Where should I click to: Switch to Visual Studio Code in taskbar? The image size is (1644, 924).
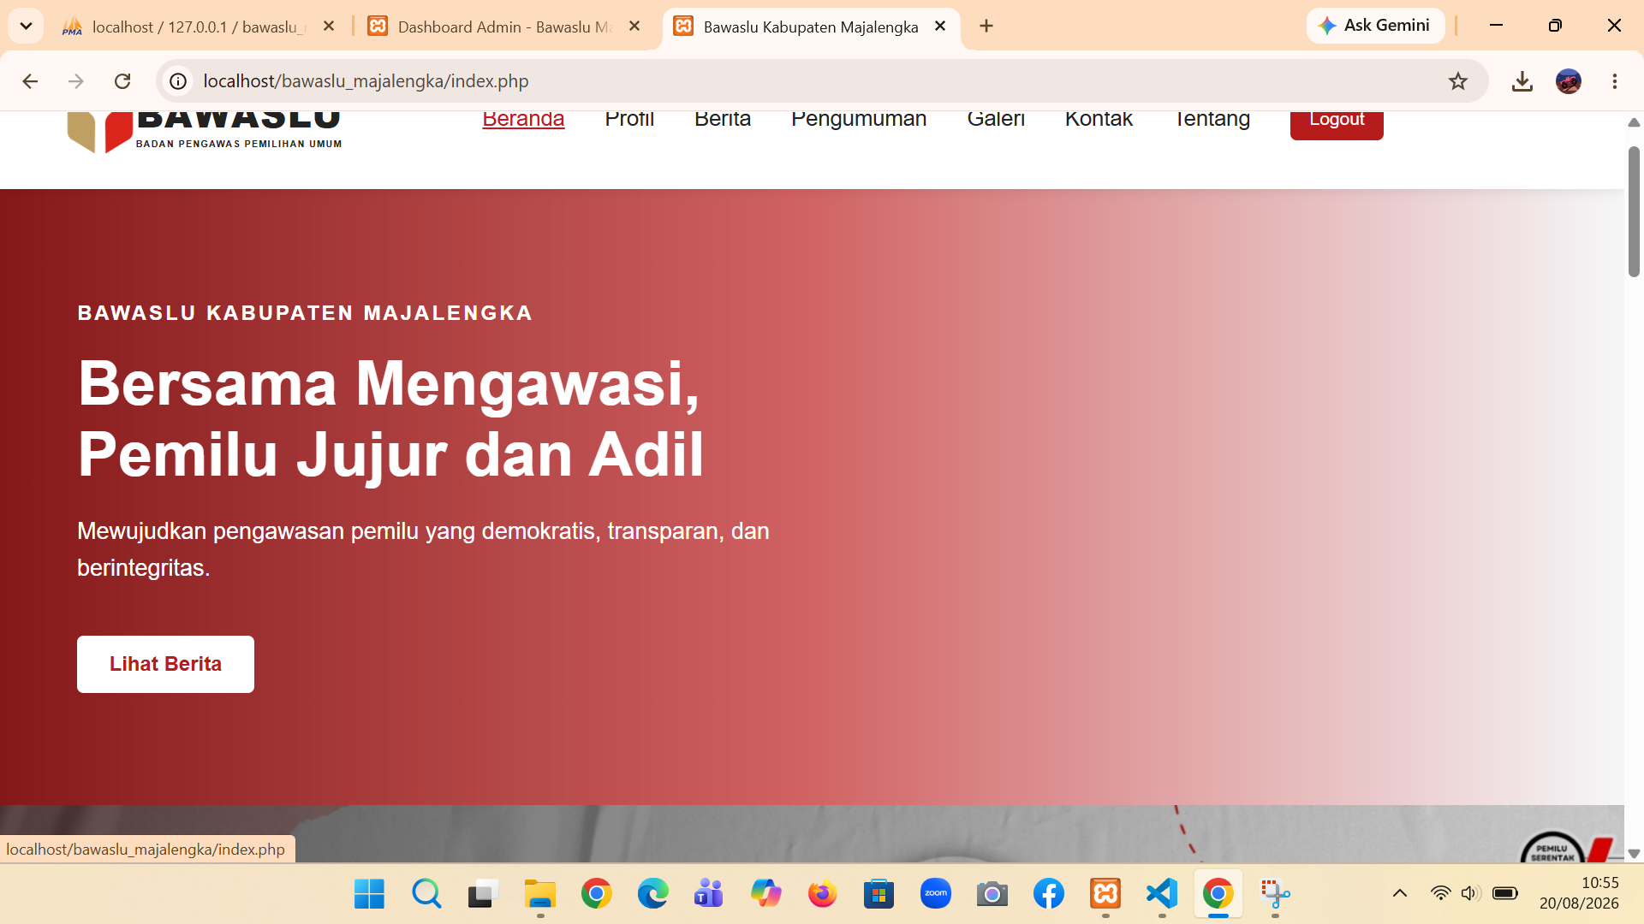(x=1162, y=894)
